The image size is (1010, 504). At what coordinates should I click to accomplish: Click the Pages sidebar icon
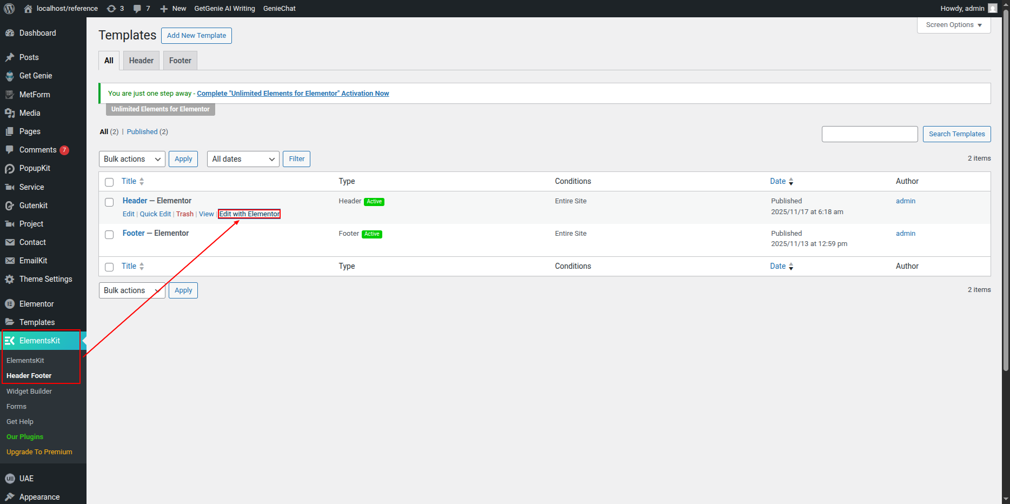pos(10,131)
